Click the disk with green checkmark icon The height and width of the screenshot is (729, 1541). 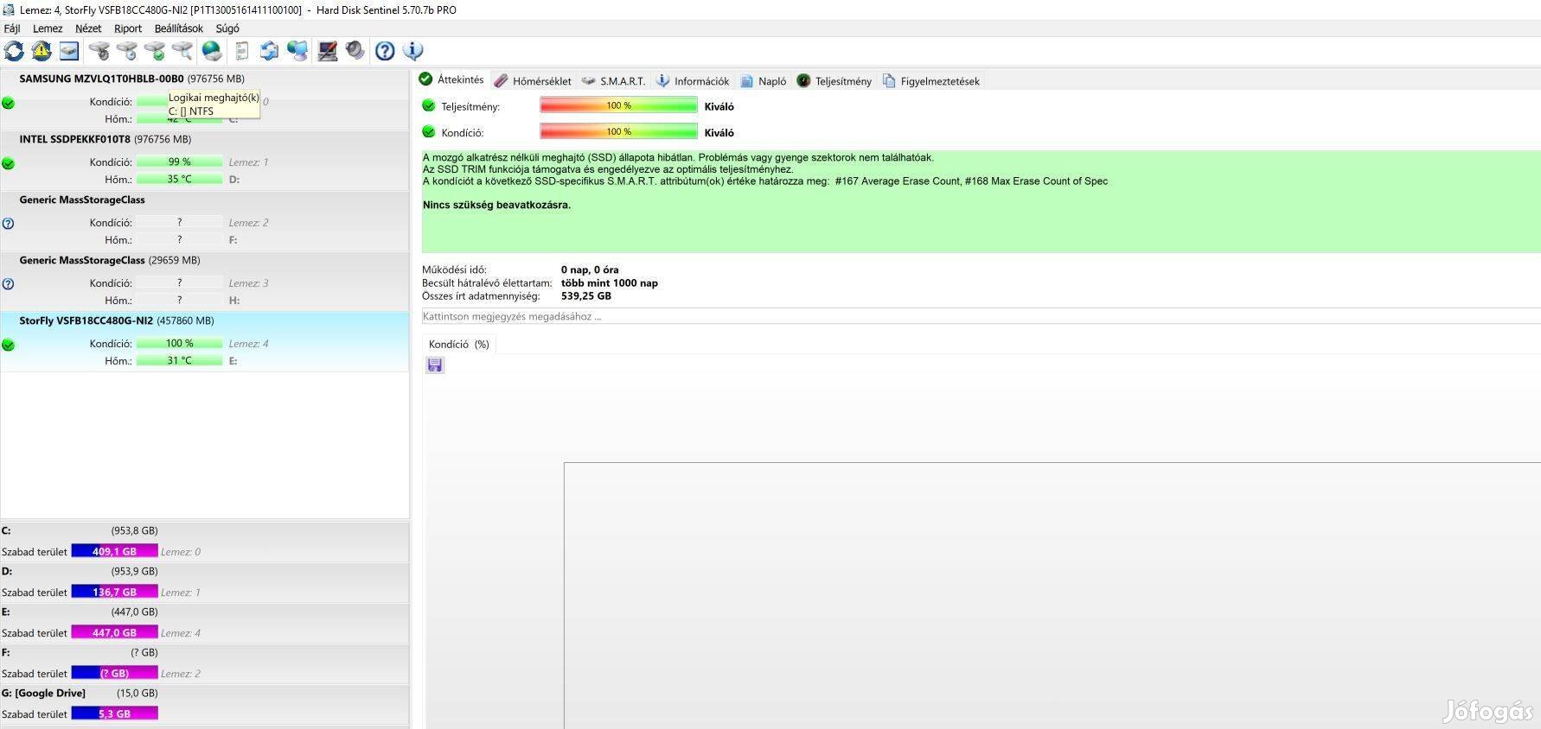tap(155, 51)
